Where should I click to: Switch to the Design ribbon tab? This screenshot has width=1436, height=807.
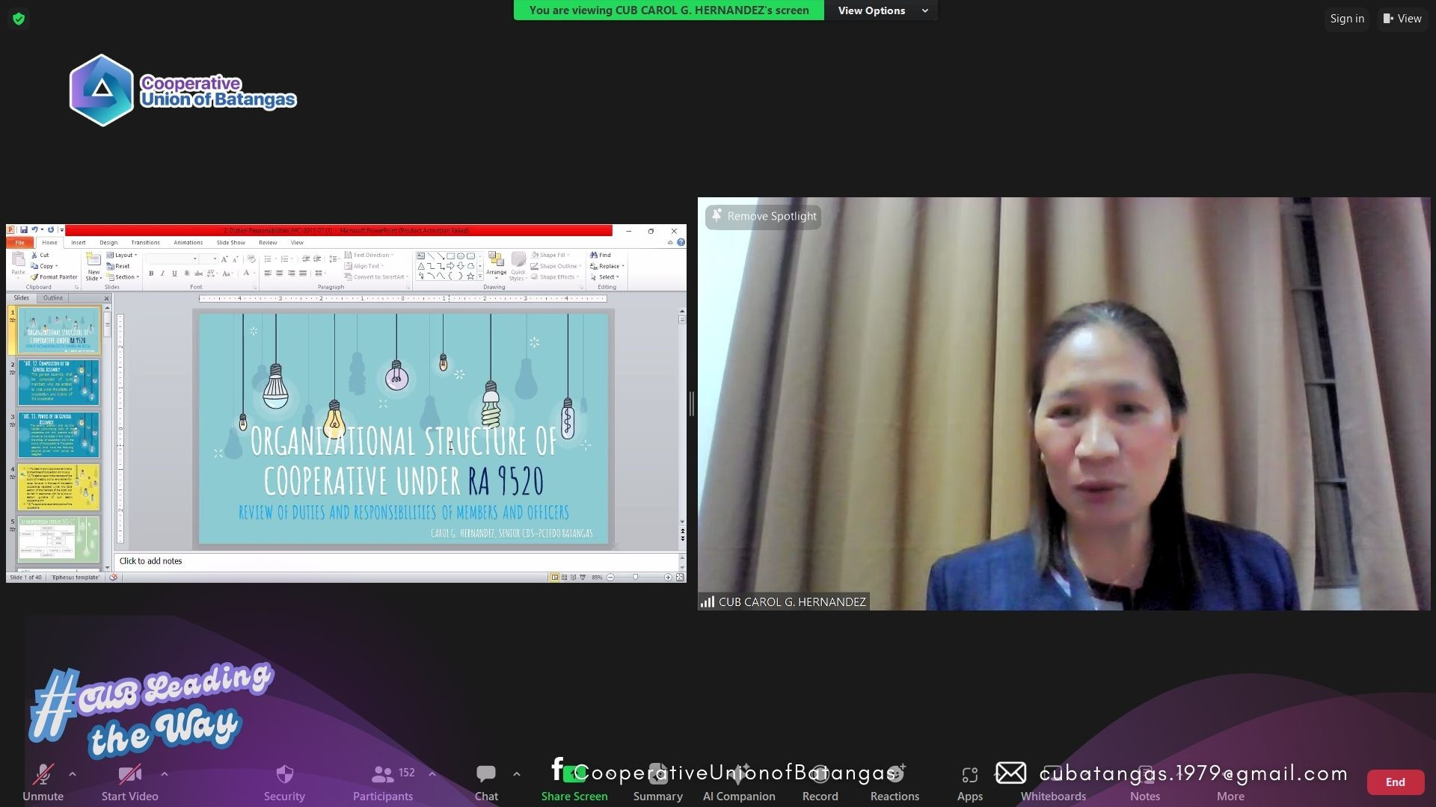(108, 243)
